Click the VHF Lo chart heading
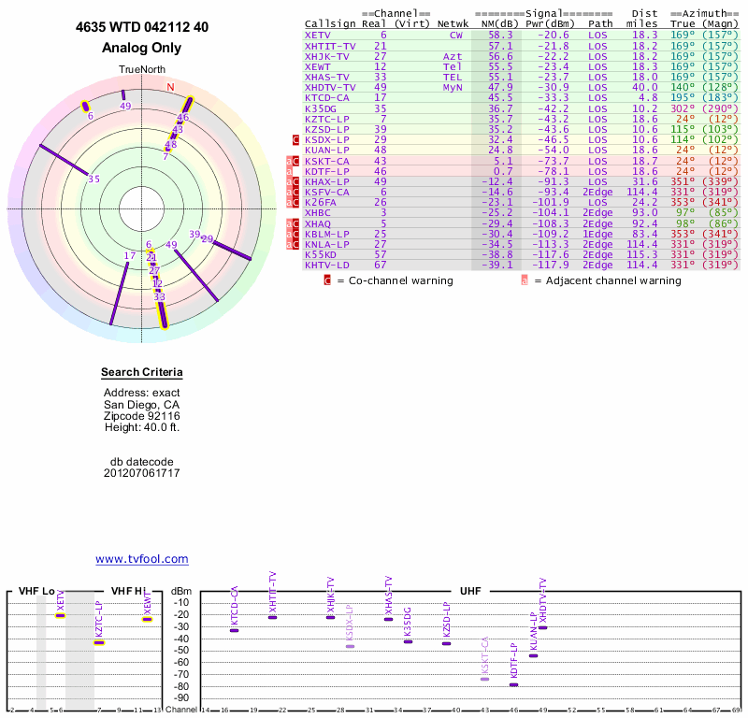Image resolution: width=748 pixels, height=718 pixels. coord(36,591)
